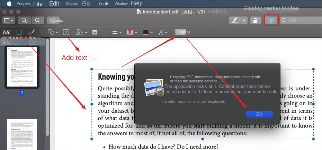Click the zoom in magnifier button
Image resolution: width=322 pixels, height=150 pixels.
point(38,20)
